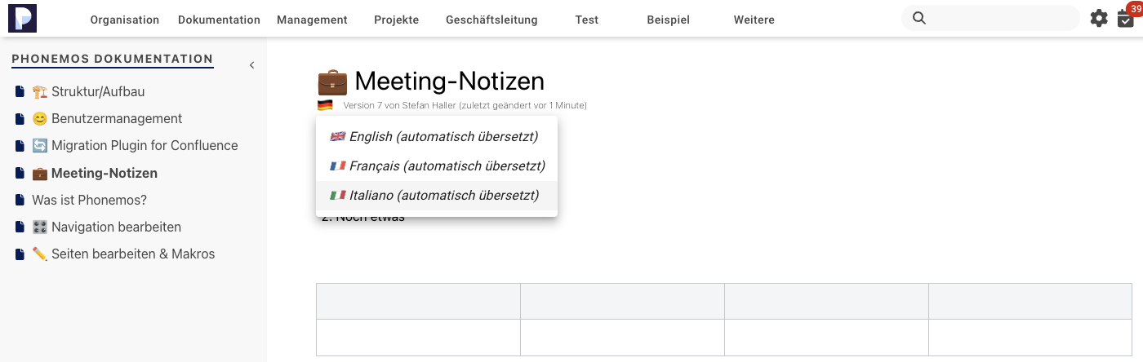Open the Weitere menu
1143x362 pixels.
tap(754, 20)
